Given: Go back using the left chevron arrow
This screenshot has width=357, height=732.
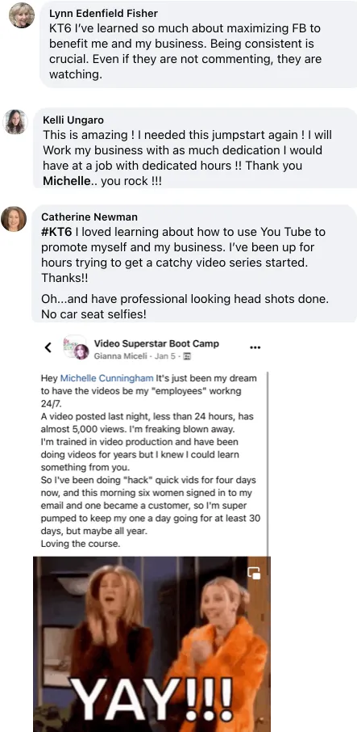Looking at the screenshot, I should [x=48, y=347].
